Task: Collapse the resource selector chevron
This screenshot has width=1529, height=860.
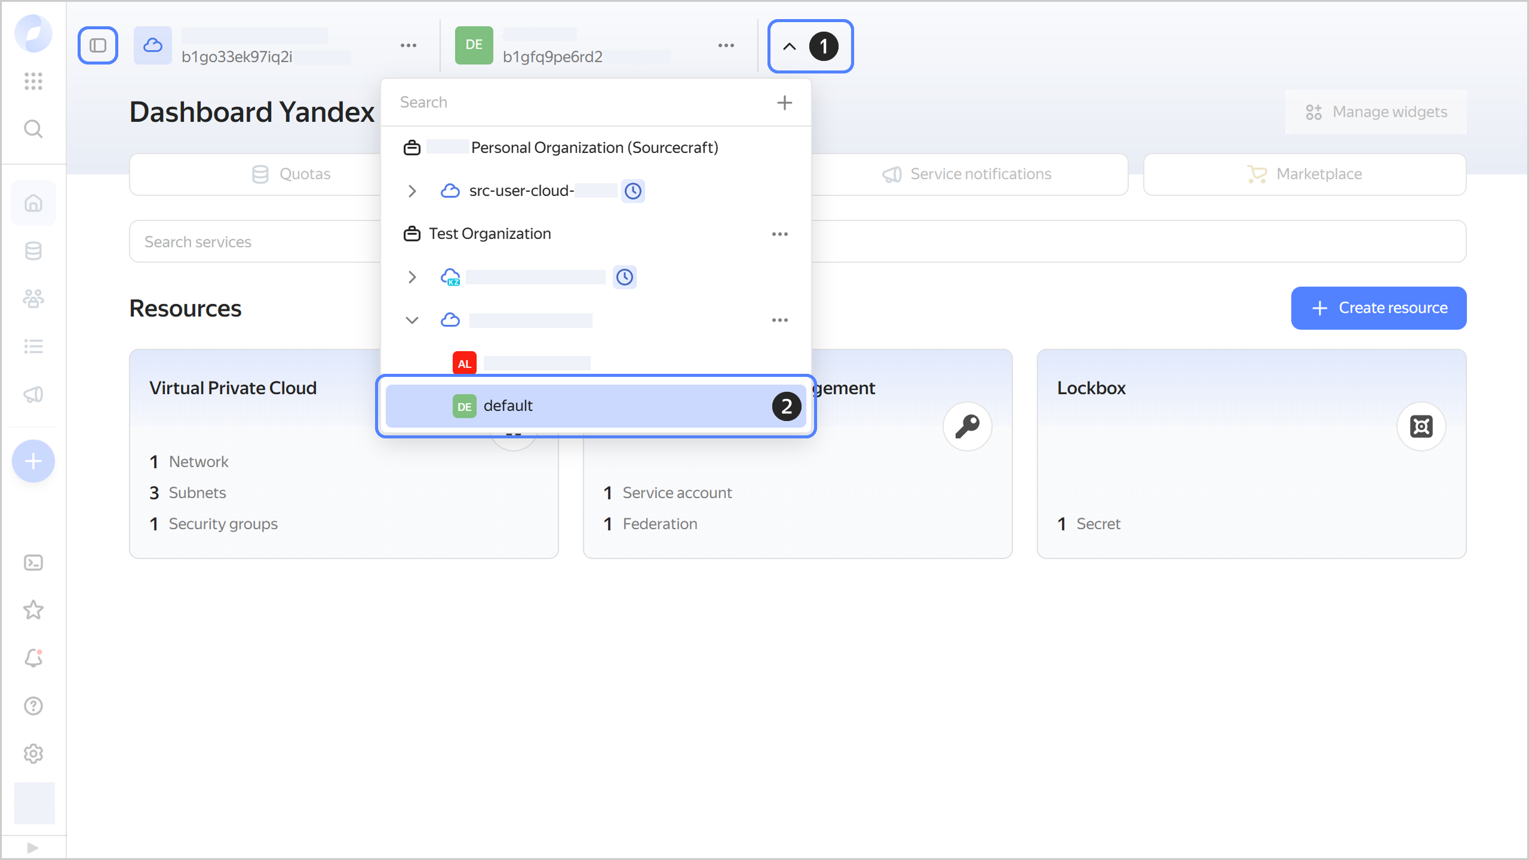Action: (790, 46)
